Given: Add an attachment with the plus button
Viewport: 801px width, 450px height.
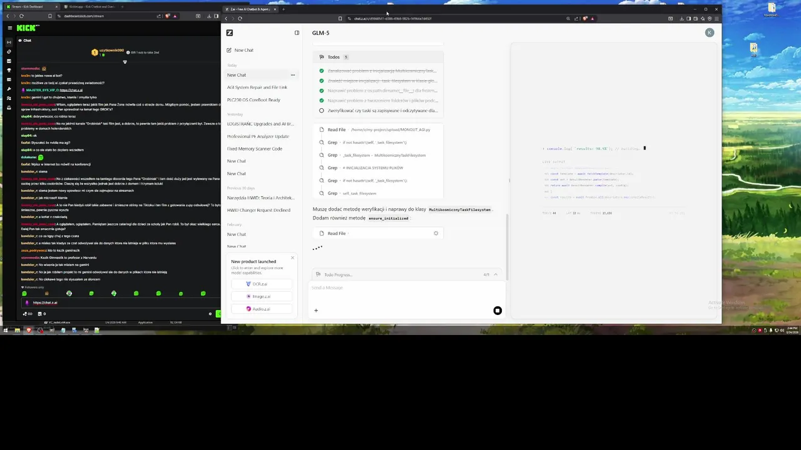Looking at the screenshot, I should coord(316,311).
